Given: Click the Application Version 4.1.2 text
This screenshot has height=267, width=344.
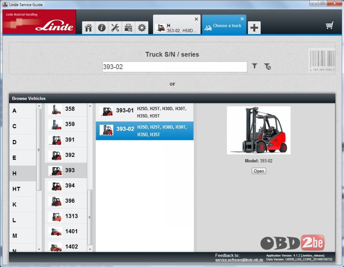Looking at the screenshot, I should tap(295, 255).
